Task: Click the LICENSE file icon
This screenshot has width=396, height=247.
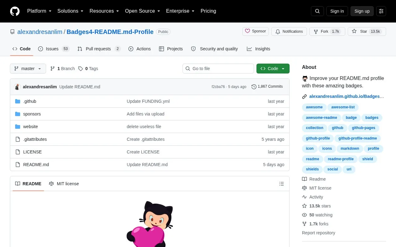Action: pyautogui.click(x=18, y=152)
